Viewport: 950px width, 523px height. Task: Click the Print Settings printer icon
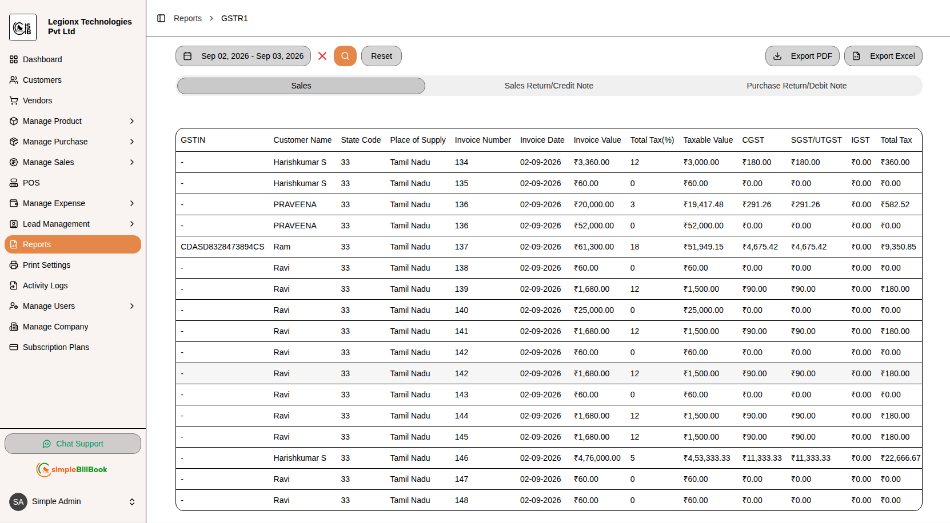[x=14, y=265]
